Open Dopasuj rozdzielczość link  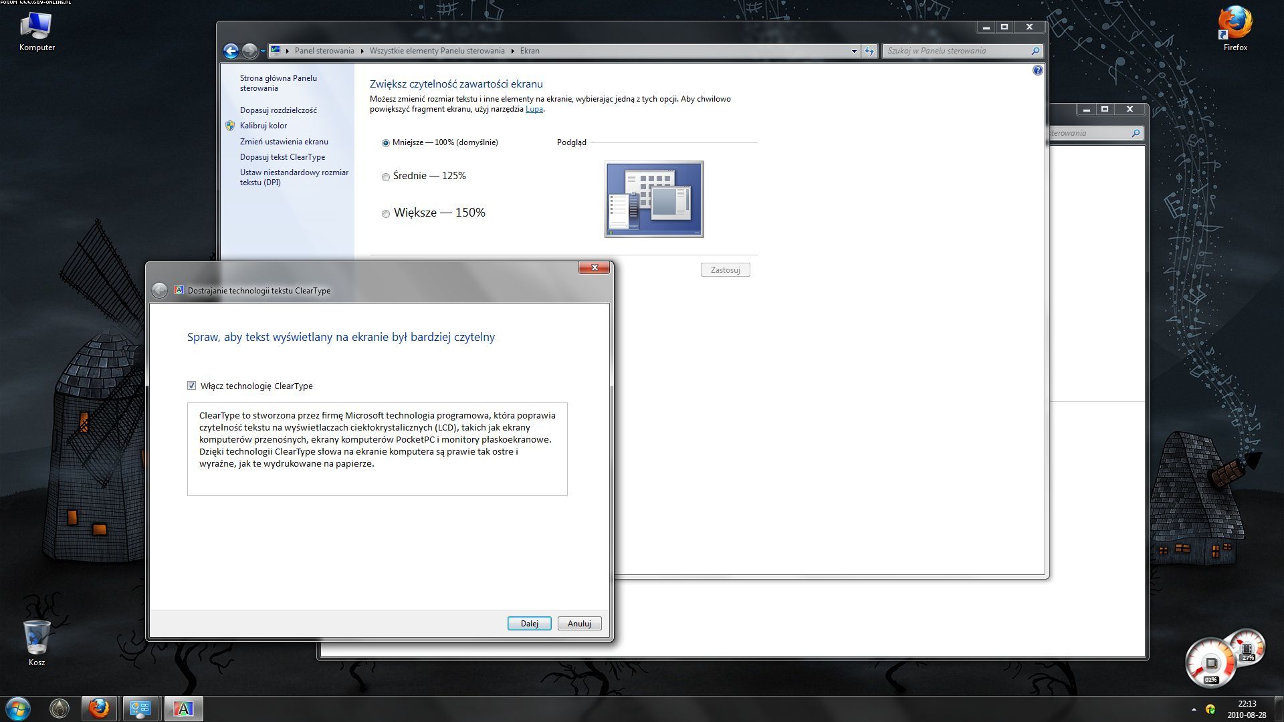[x=278, y=110]
